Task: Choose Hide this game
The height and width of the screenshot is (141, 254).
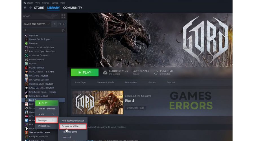Action: pos(73,132)
